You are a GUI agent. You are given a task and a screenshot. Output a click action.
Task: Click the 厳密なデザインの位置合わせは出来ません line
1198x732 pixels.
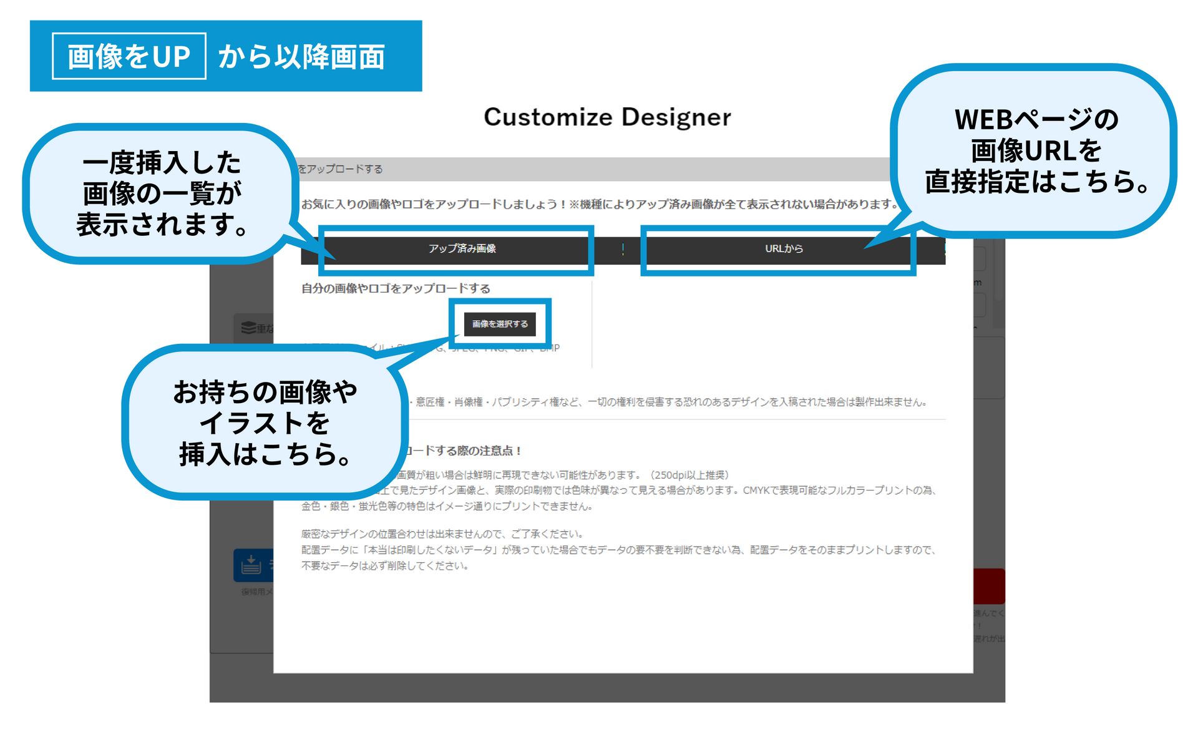click(x=442, y=534)
